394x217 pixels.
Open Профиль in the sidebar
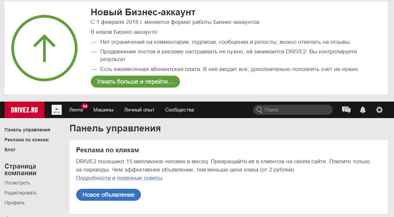[14, 203]
